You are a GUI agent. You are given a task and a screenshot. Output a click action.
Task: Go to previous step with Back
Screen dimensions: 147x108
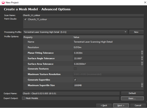pyautogui.click(x=104, y=105)
